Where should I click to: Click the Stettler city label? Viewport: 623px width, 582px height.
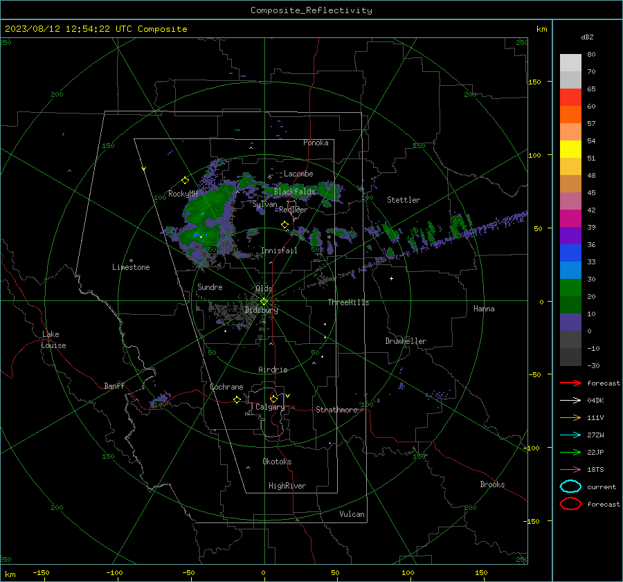404,200
